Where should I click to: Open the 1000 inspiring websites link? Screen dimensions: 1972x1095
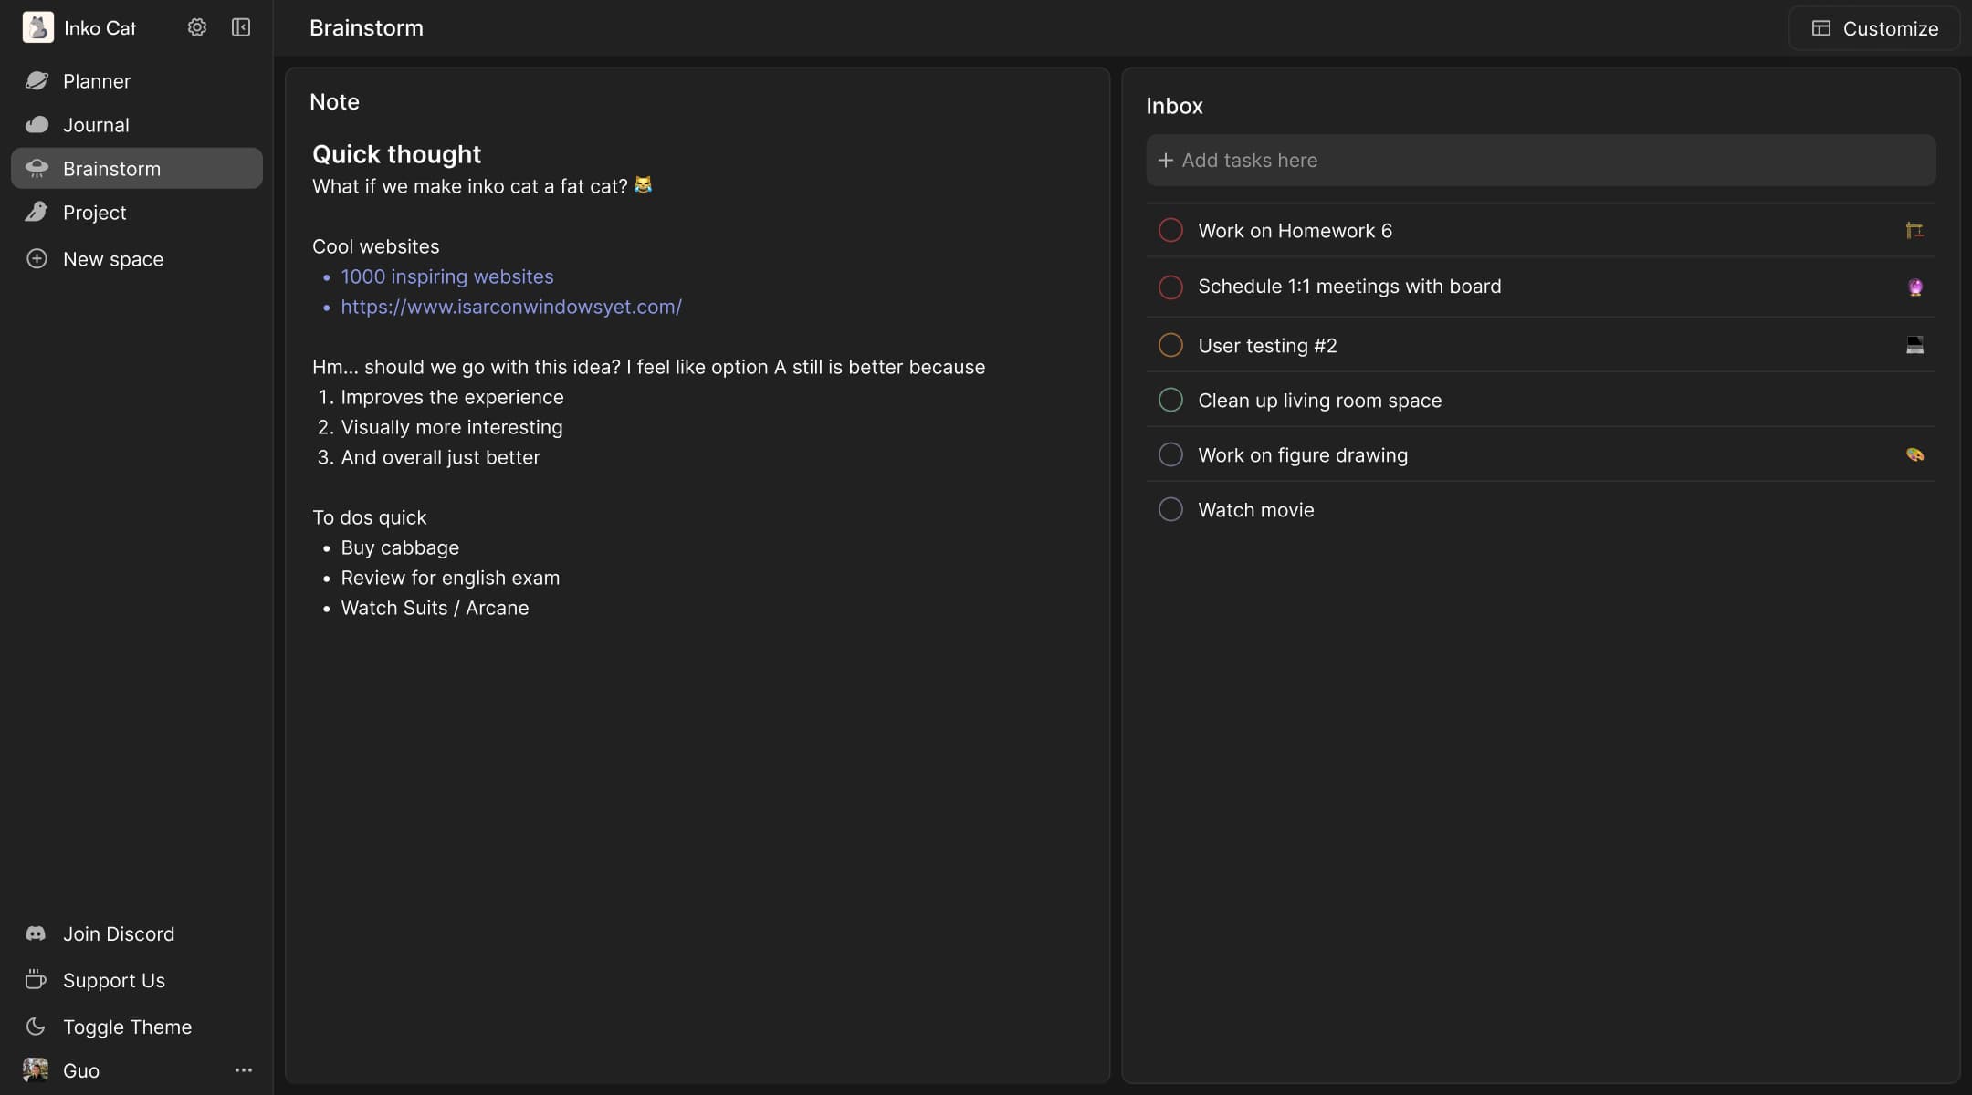click(x=446, y=276)
